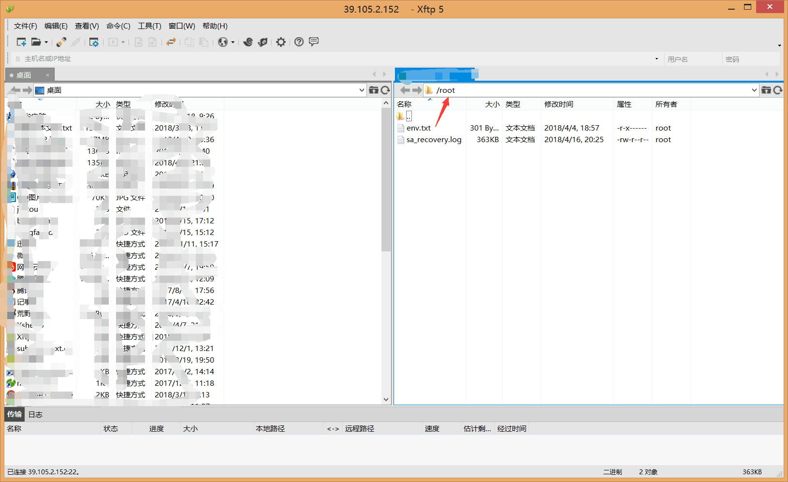Click the remote tab scroll right arrow

click(777, 74)
